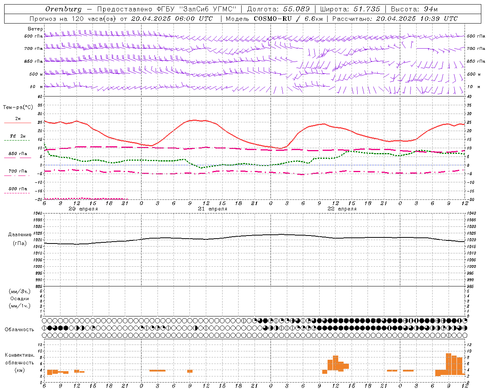Image resolution: width=487 pixels, height=389 pixels.
Task: Select the Облачность cloud cover label
Action: [x=19, y=329]
